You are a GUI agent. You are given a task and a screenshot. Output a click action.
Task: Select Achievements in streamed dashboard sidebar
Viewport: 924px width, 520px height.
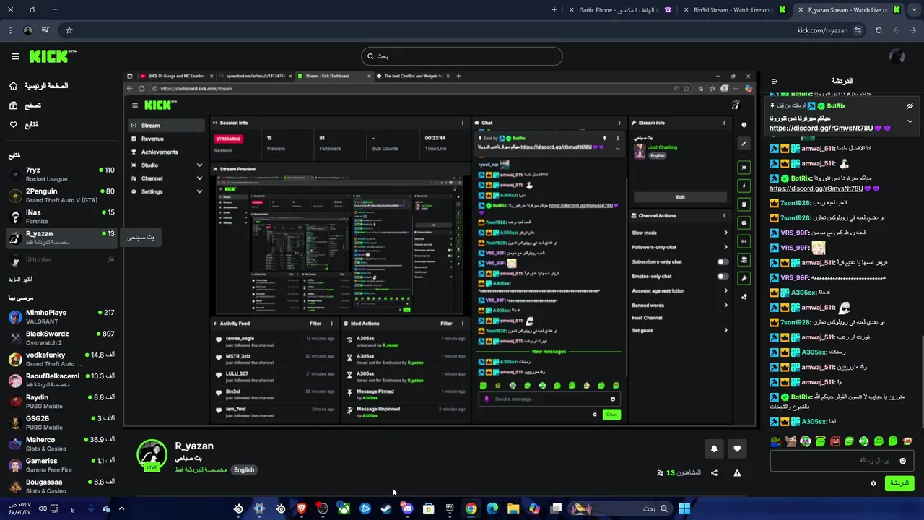pyautogui.click(x=167, y=152)
